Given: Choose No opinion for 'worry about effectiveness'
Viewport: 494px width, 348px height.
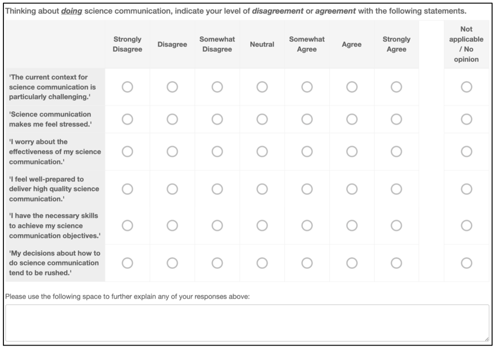Looking at the screenshot, I should 466,152.
